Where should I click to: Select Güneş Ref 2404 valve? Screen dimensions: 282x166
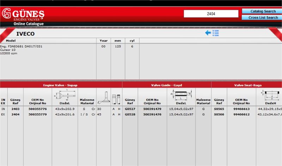click(x=15, y=115)
